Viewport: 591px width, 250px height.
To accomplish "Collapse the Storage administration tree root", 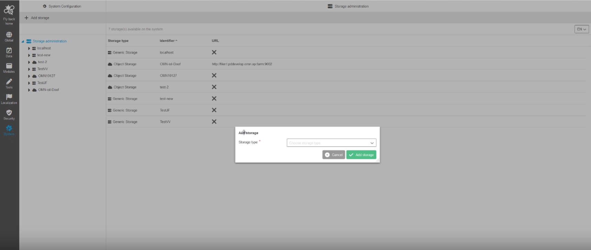I will [23, 42].
